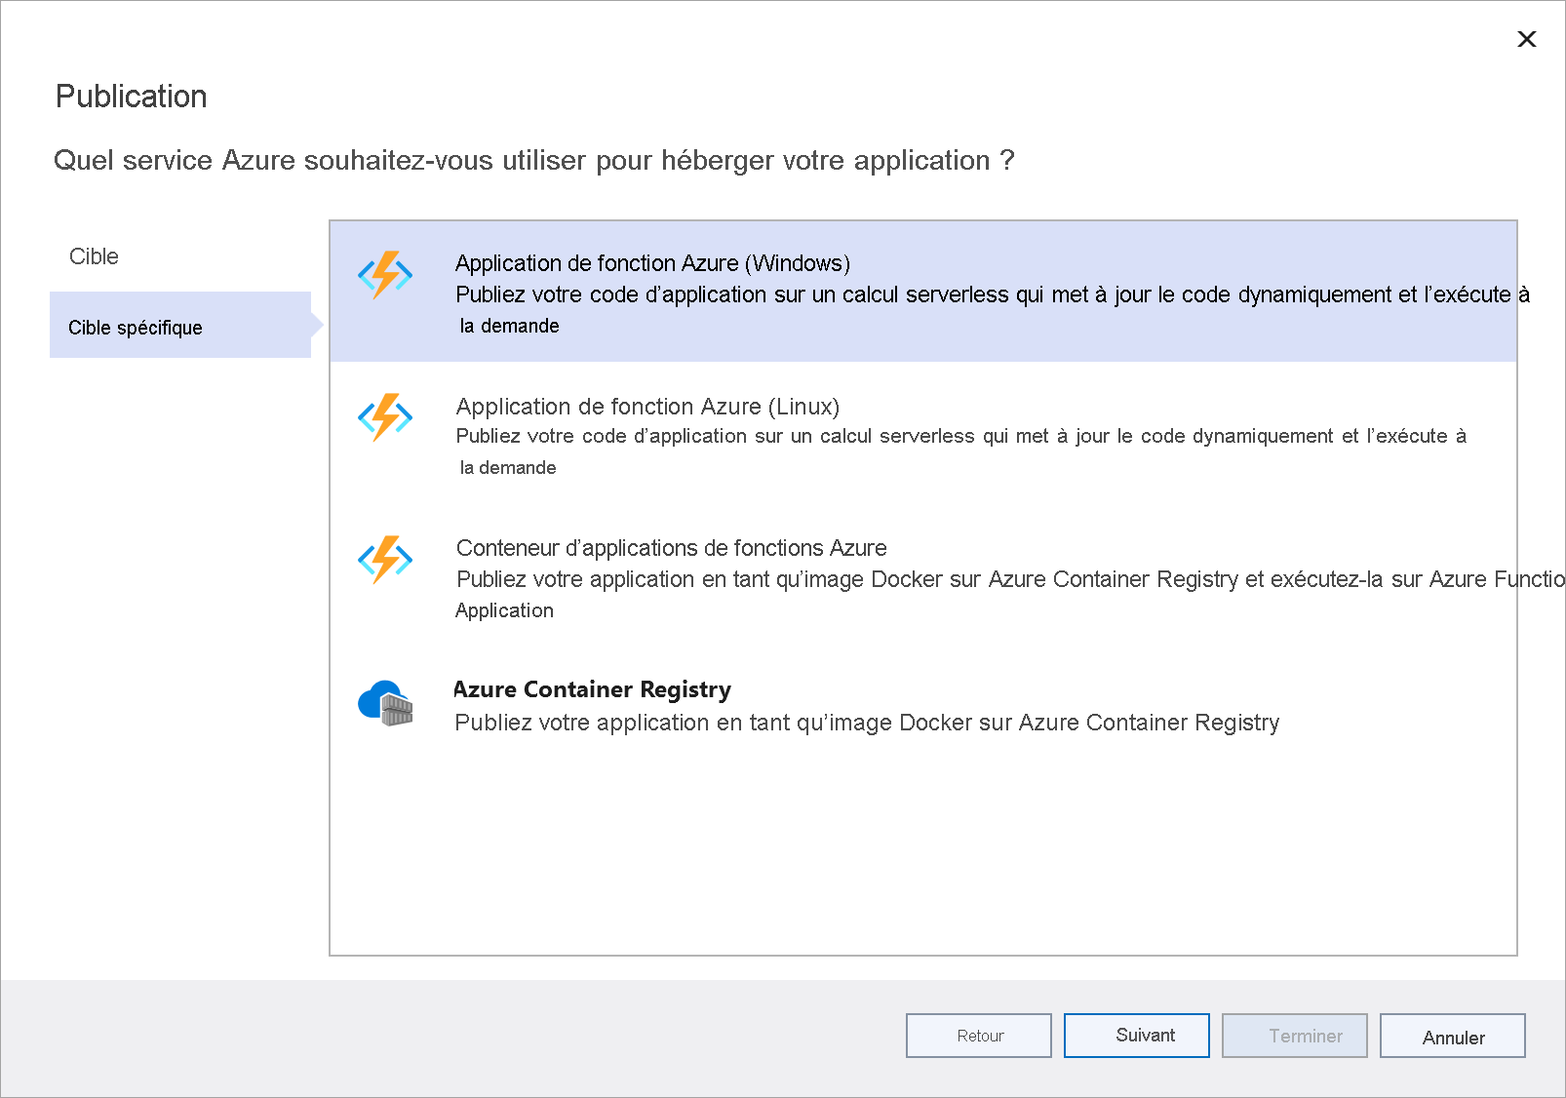Click the Azure Functions container app icon
The width and height of the screenshot is (1566, 1098).
click(385, 560)
